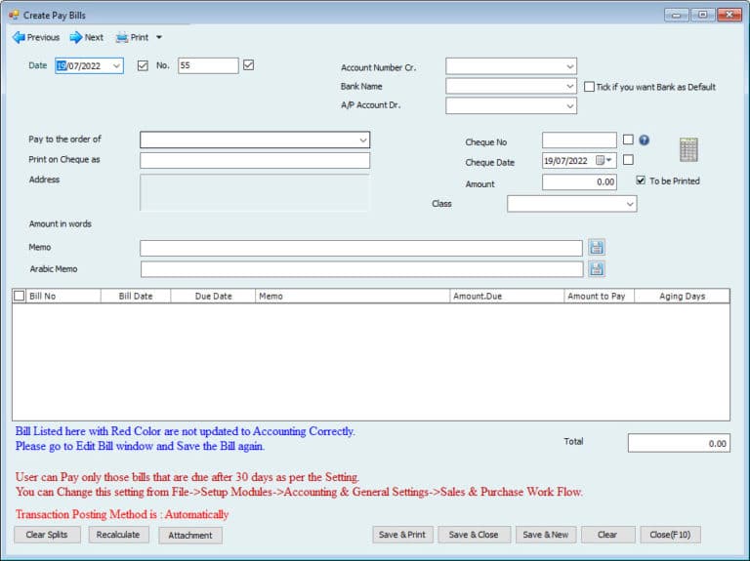Image resolution: width=750 pixels, height=561 pixels.
Task: Open the Cheque Date calendar picker icon
Action: [x=601, y=161]
